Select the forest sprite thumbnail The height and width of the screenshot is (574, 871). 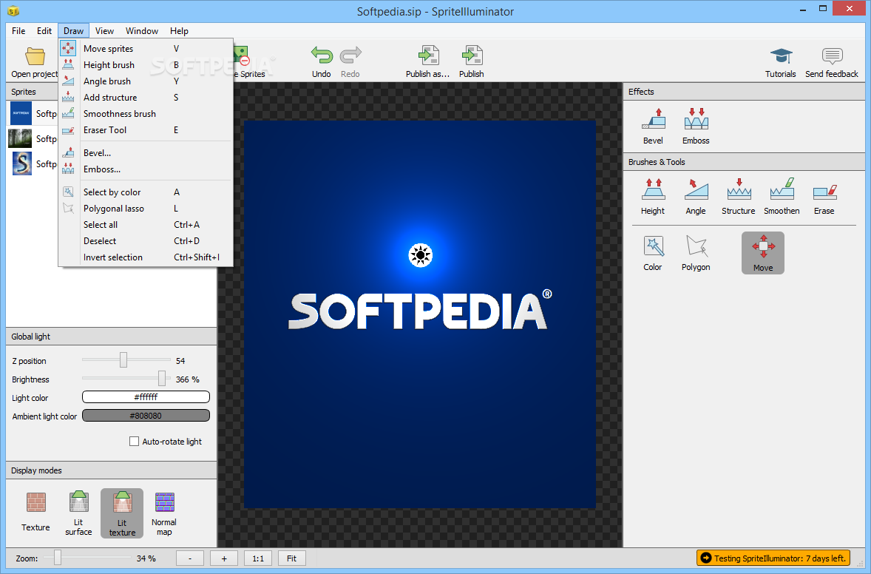(20, 138)
